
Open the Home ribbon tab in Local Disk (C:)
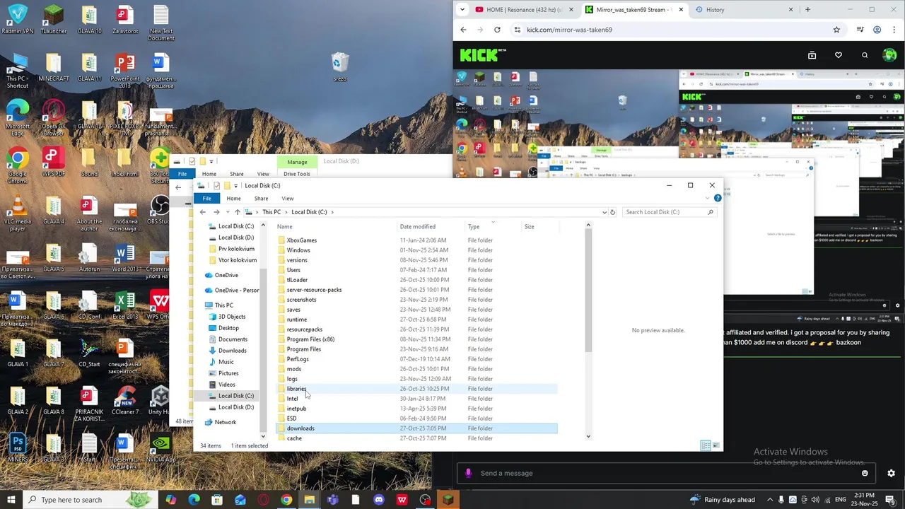[233, 199]
